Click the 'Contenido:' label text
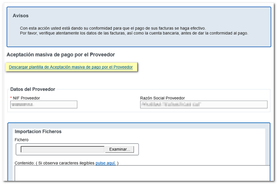The width and height of the screenshot is (277, 184). (x=25, y=163)
